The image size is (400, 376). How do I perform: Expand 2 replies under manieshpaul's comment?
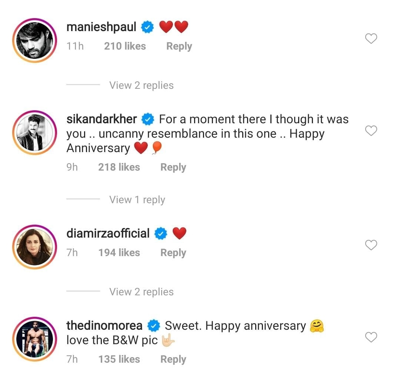[x=141, y=85]
